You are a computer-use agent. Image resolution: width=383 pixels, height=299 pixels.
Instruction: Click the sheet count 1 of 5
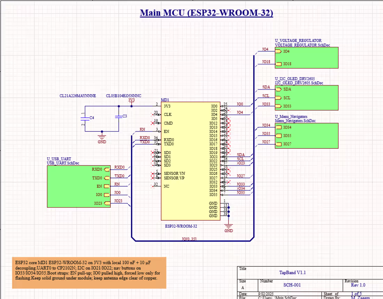point(356,294)
